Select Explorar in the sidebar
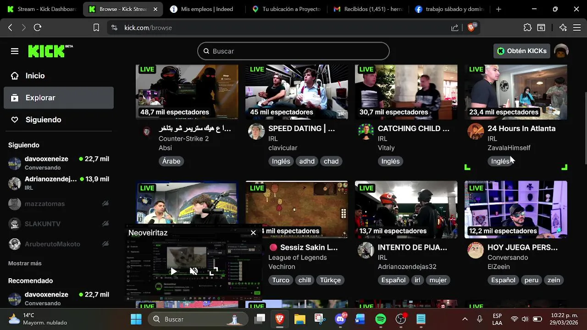The height and width of the screenshot is (330, 587). [x=59, y=98]
